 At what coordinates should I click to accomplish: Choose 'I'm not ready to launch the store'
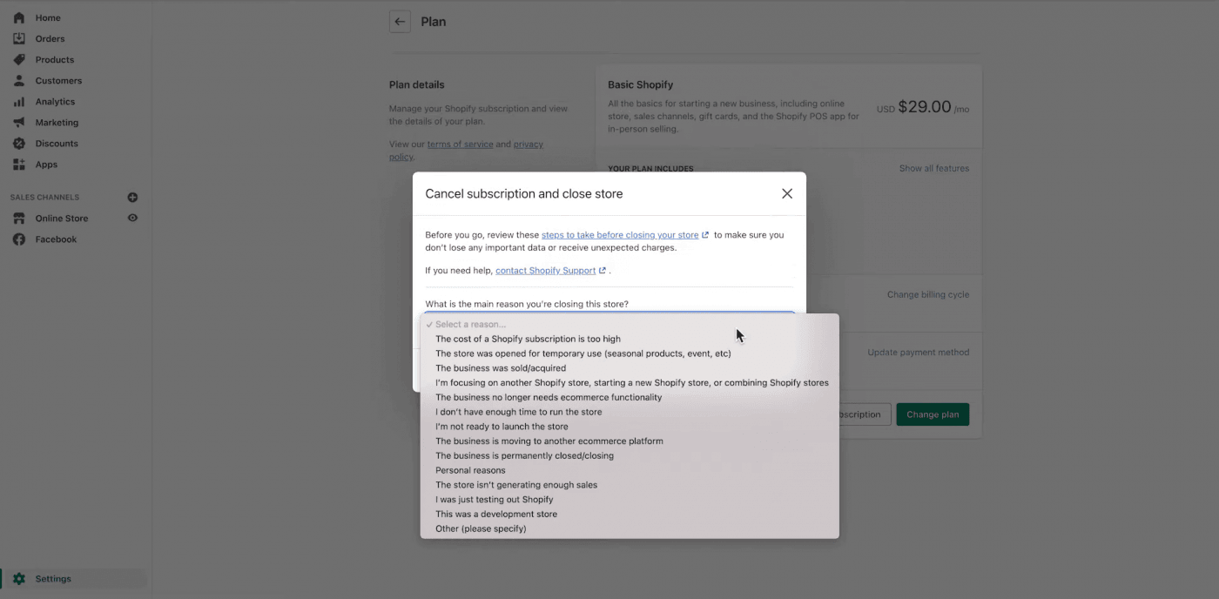coord(630,427)
